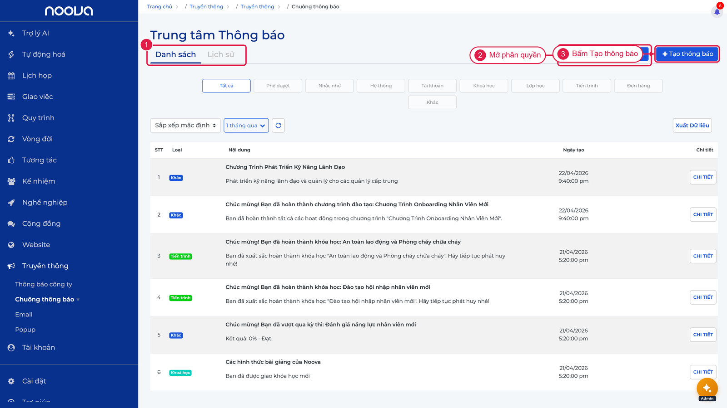Click the Khoá học tag in row 6
Viewport: 727px width, 408px height.
(180, 373)
